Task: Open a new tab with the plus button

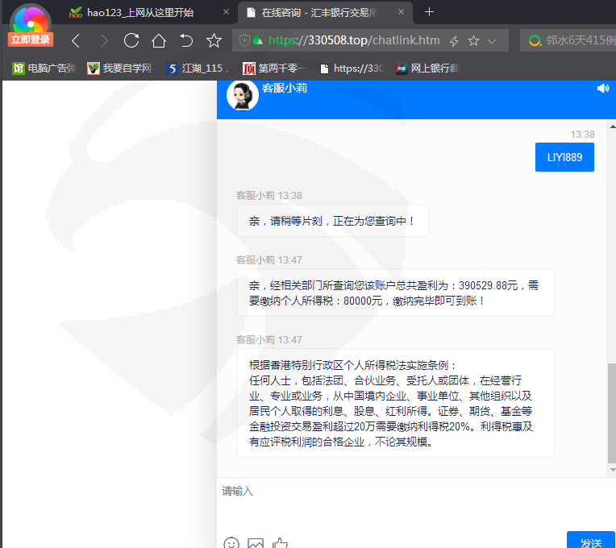Action: (x=429, y=12)
